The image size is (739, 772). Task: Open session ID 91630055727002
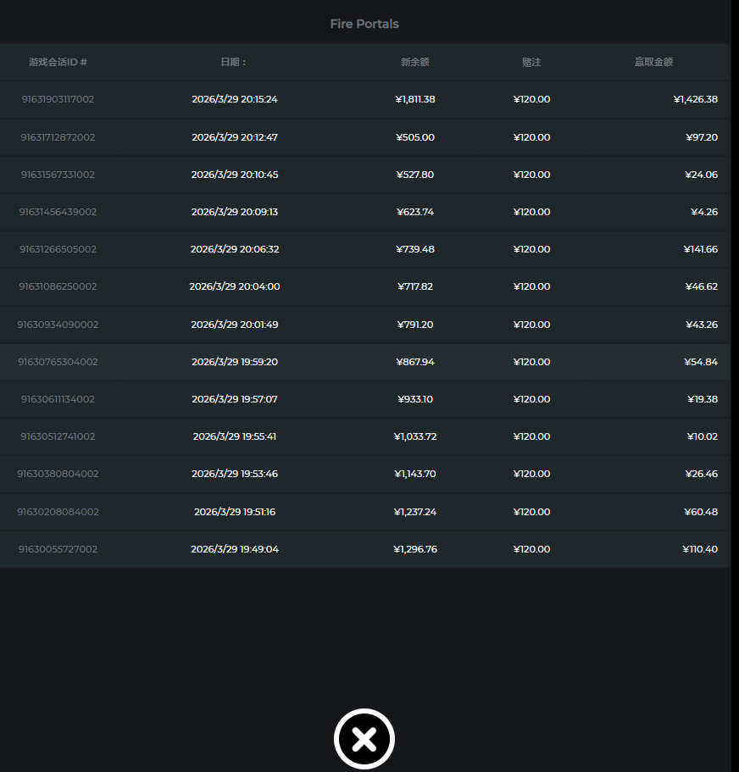pyautogui.click(x=58, y=549)
